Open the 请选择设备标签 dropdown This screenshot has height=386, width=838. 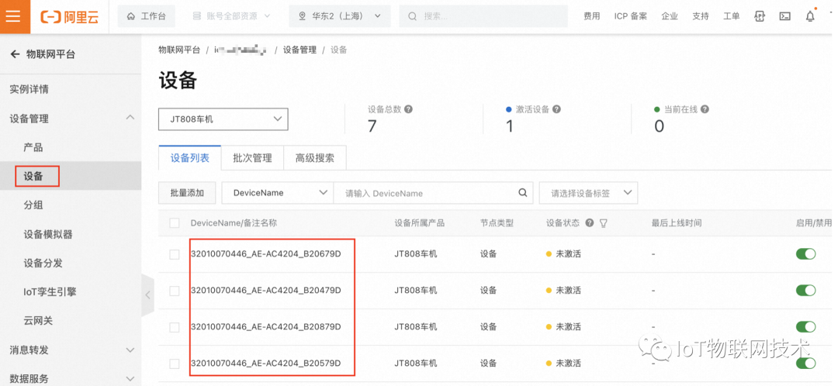pos(588,193)
